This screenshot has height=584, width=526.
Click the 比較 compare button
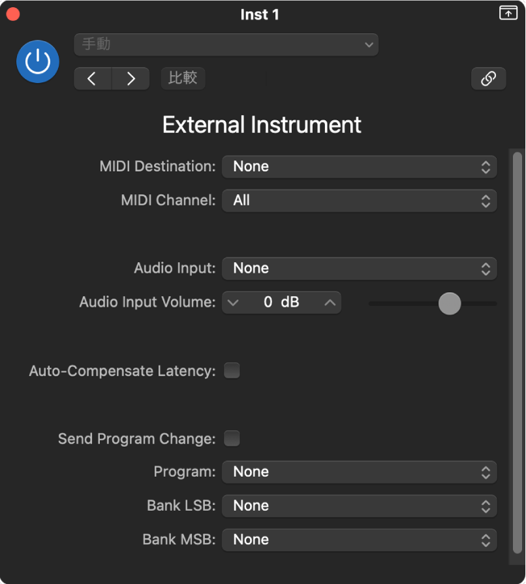pos(183,78)
